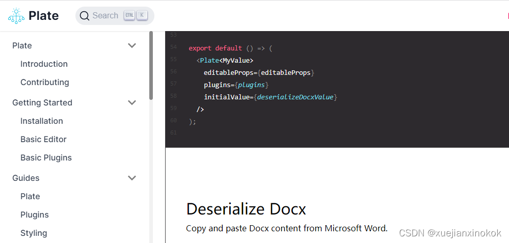Open the Styling guide page

pos(34,233)
